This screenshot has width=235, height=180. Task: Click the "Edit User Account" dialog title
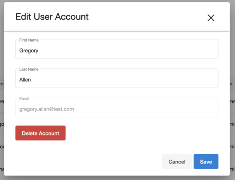52,17
